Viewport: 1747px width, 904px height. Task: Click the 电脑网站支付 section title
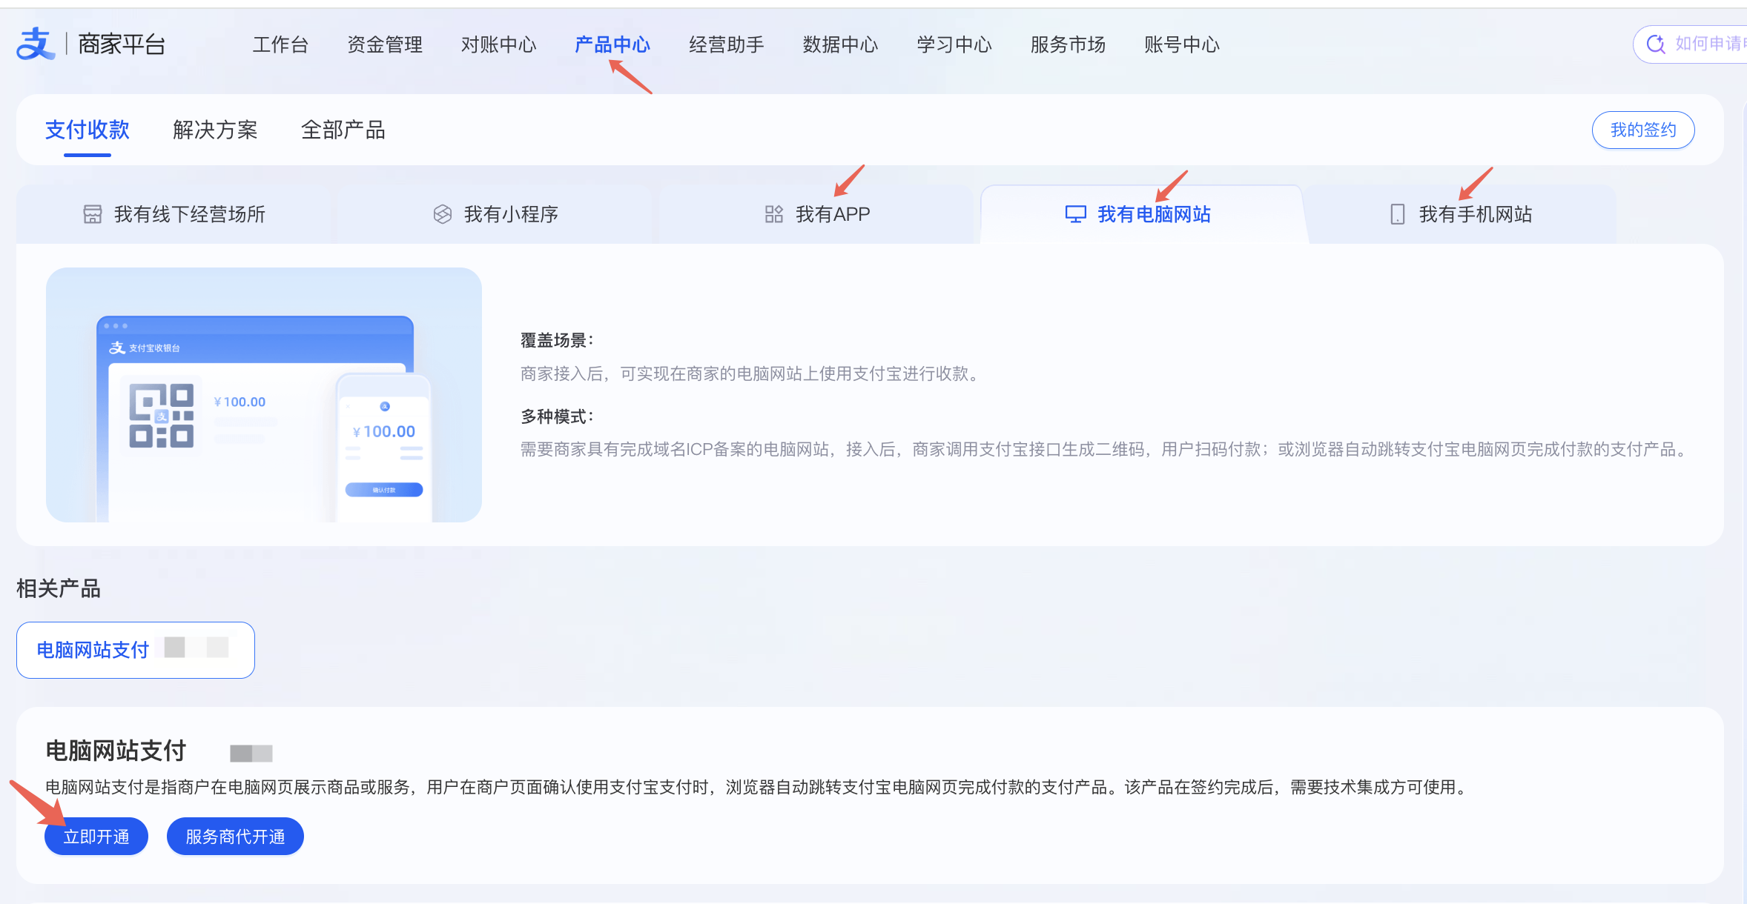(116, 751)
